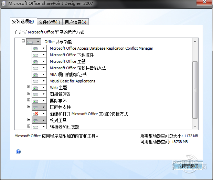Click the 自定义 Microsoft Office 程序的运行方式 heading
The image size is (213, 180).
pos(50,32)
